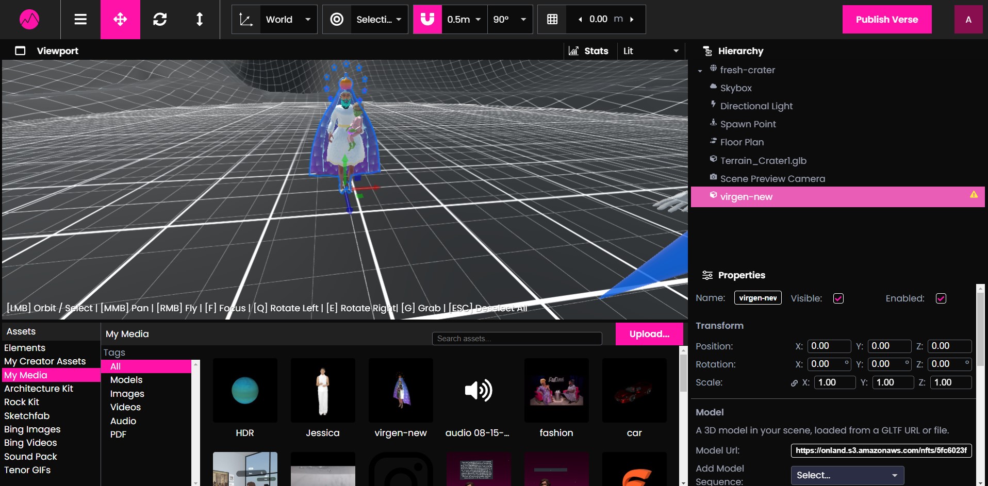Click the Search assets field
988x486 pixels.
[517, 339]
